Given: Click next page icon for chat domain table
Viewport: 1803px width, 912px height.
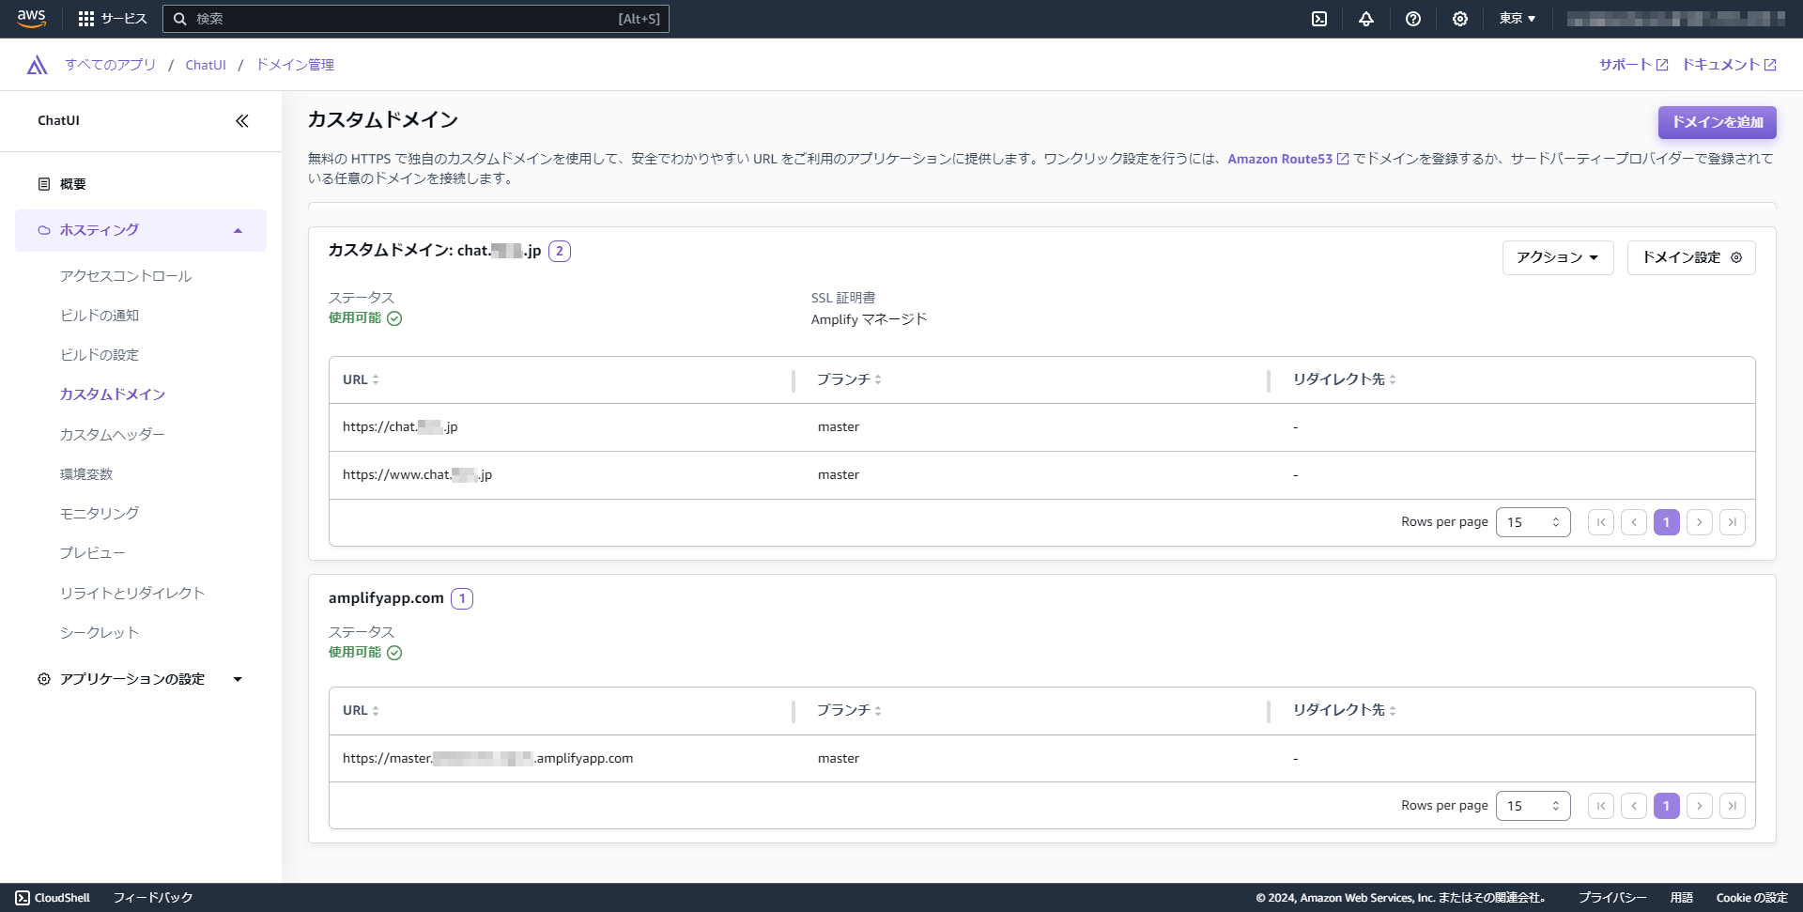Looking at the screenshot, I should pos(1700,522).
